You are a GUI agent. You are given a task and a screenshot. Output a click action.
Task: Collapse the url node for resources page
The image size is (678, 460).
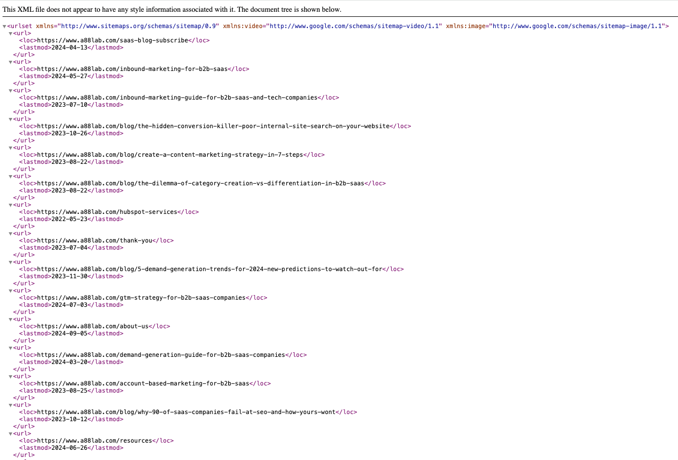[11, 434]
